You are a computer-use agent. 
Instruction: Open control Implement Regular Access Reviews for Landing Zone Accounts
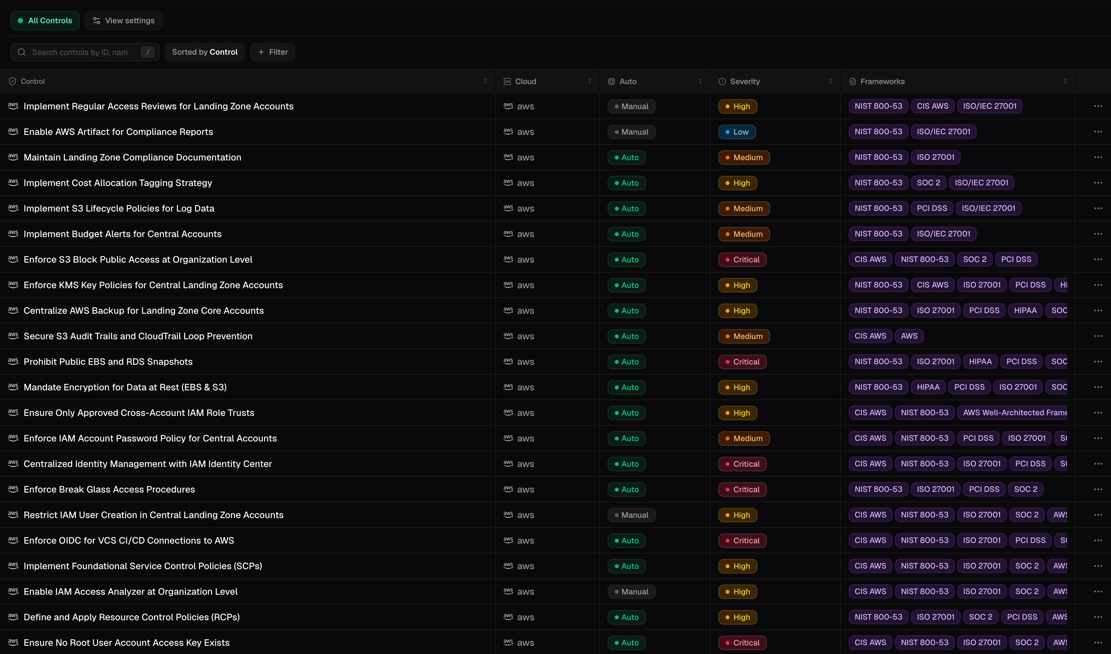pos(158,106)
